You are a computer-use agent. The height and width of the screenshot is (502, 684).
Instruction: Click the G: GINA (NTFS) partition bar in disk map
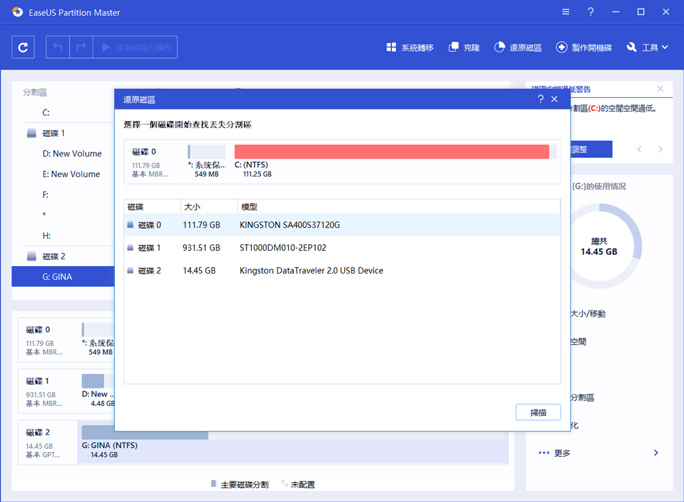pyautogui.click(x=145, y=435)
